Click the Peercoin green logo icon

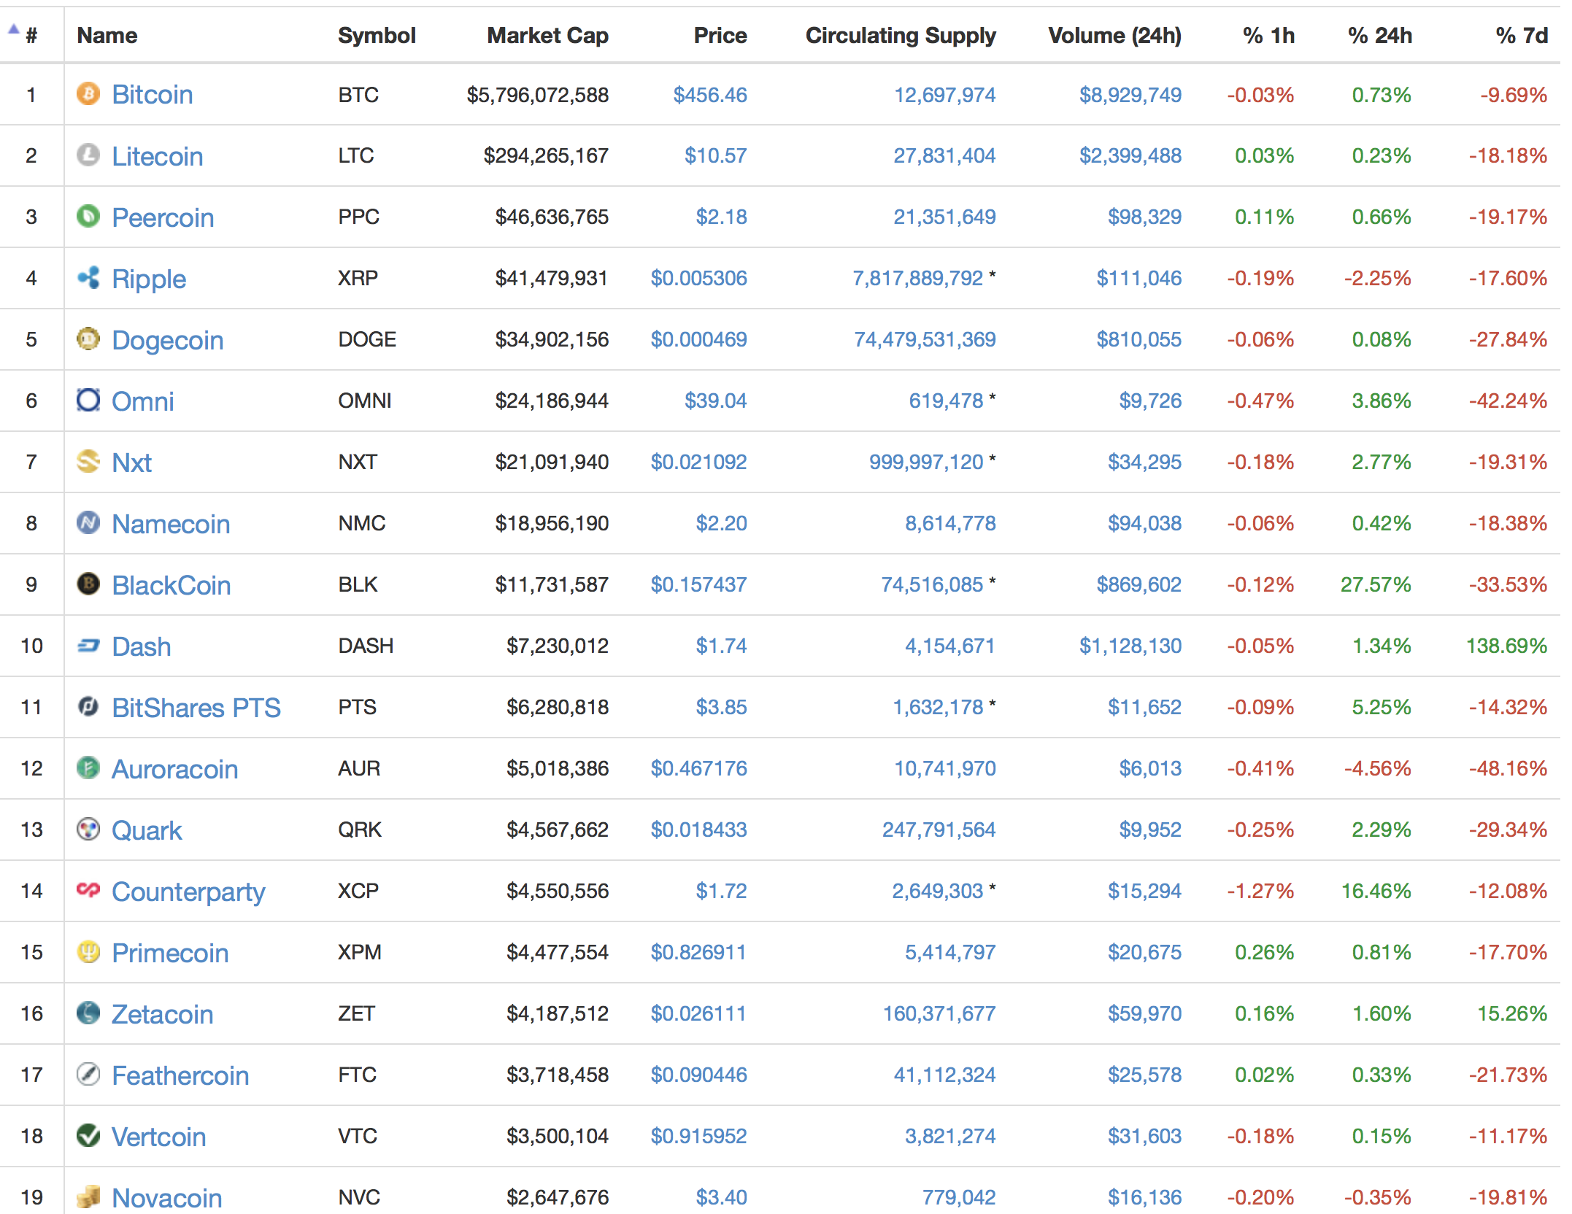[x=88, y=217]
